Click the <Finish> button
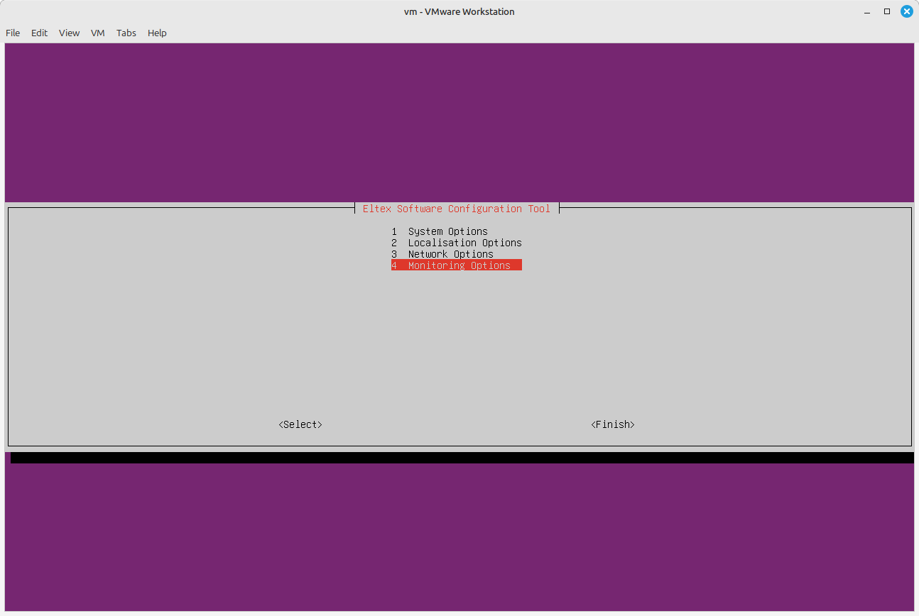The image size is (919, 616). (613, 424)
